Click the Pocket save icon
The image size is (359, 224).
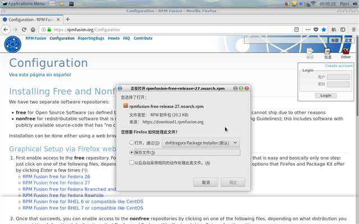(x=316, y=30)
